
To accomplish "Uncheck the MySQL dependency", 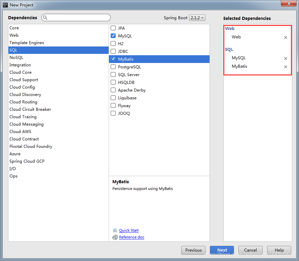I will [x=113, y=36].
